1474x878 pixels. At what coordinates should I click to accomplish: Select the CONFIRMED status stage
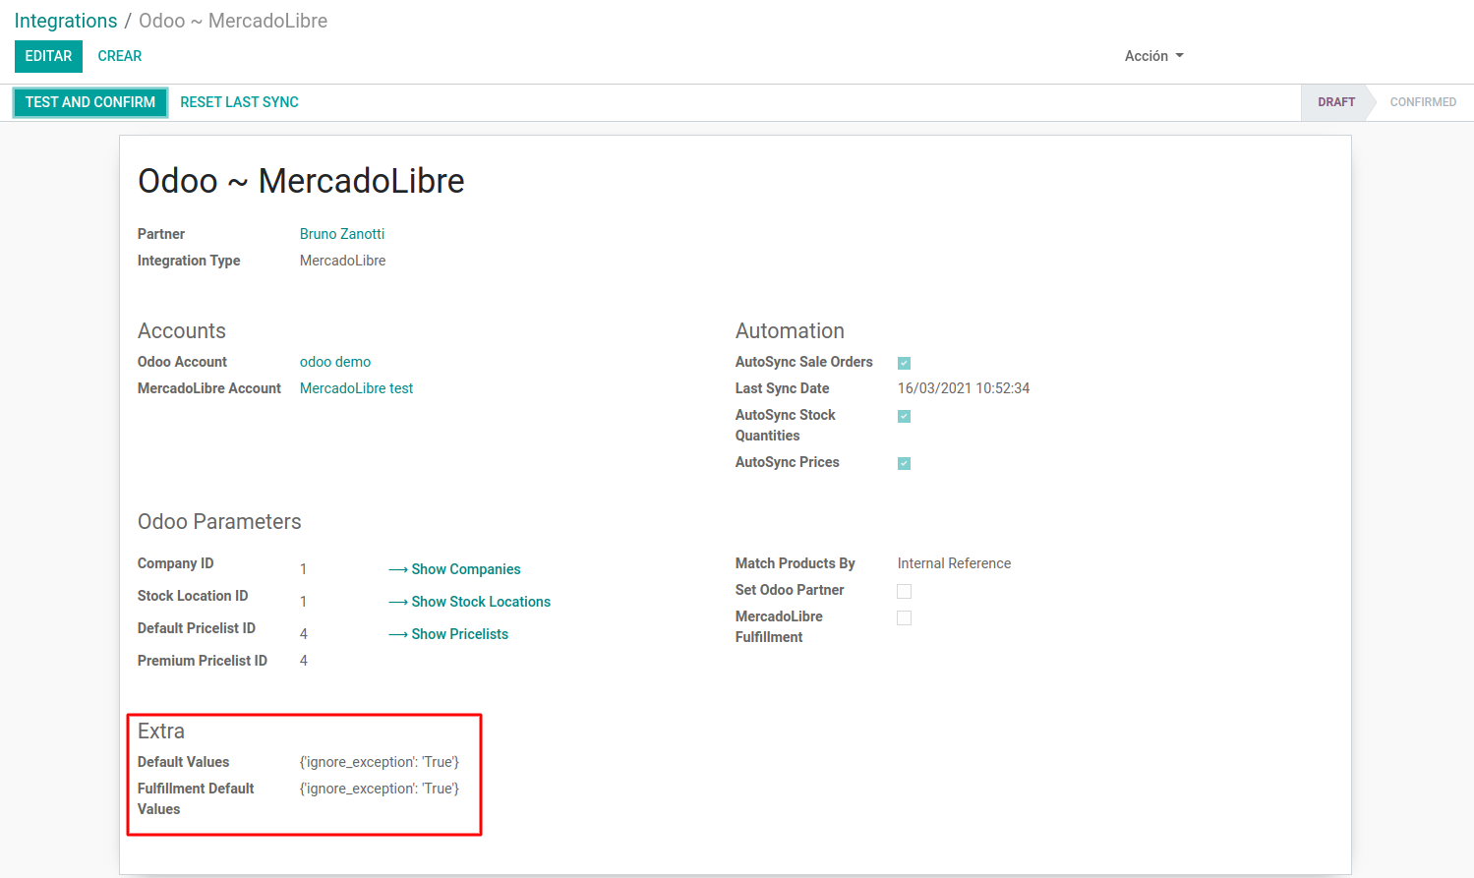tap(1423, 102)
